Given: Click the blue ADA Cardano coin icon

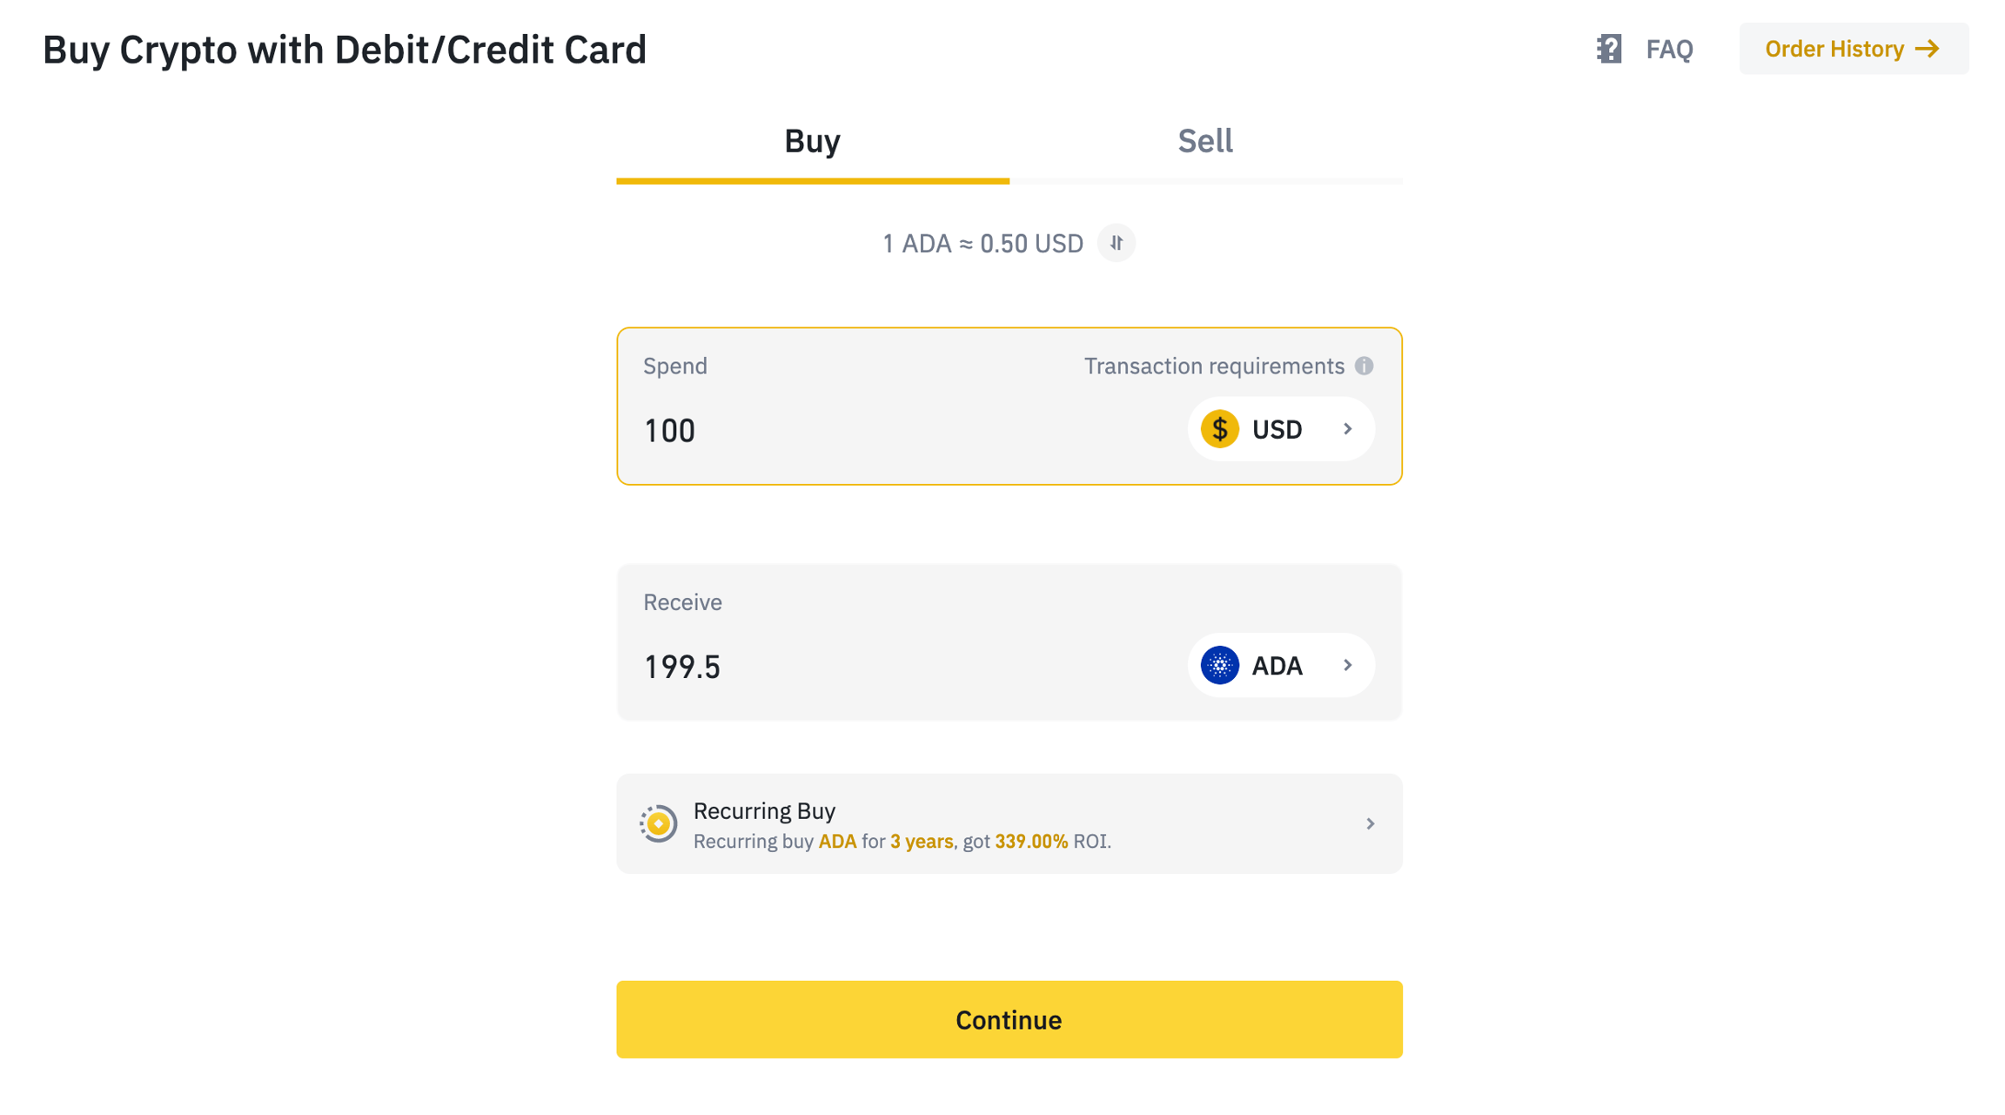Looking at the screenshot, I should (x=1220, y=666).
